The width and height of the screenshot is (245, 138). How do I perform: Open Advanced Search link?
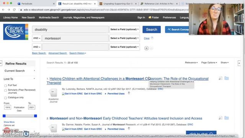[x=58, y=53]
